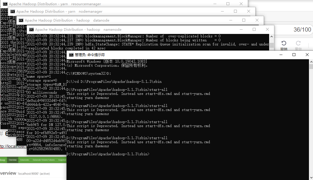
Task: Click the 'cd D:\ProgramFiles\Apache\hadoop-3.1.3\sbin' command line
Action: (114, 82)
